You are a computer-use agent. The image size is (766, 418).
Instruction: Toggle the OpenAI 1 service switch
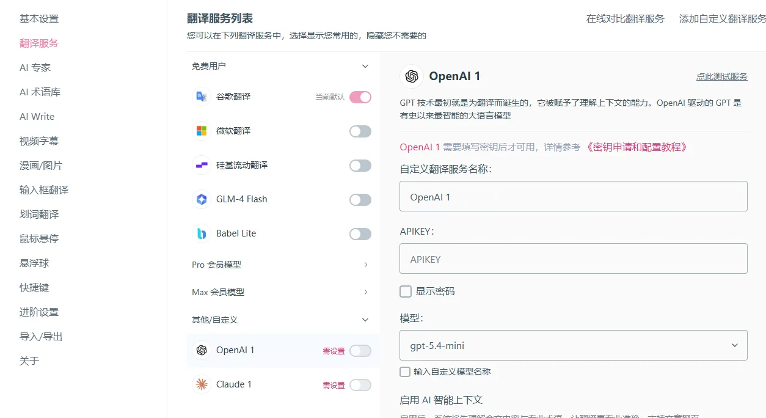tap(360, 350)
